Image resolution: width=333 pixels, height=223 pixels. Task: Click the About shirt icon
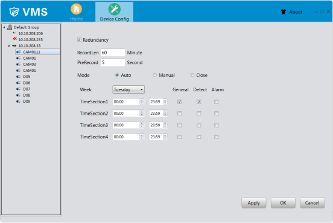pos(284,12)
